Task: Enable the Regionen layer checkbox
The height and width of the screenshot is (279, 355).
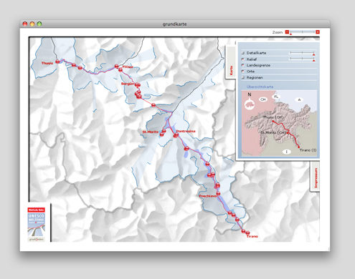Action: click(x=243, y=77)
